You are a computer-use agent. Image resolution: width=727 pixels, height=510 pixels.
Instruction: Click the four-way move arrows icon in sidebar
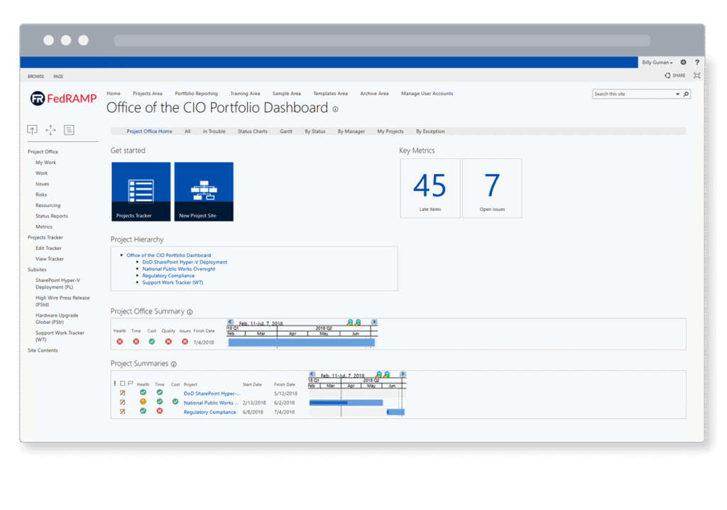50,130
